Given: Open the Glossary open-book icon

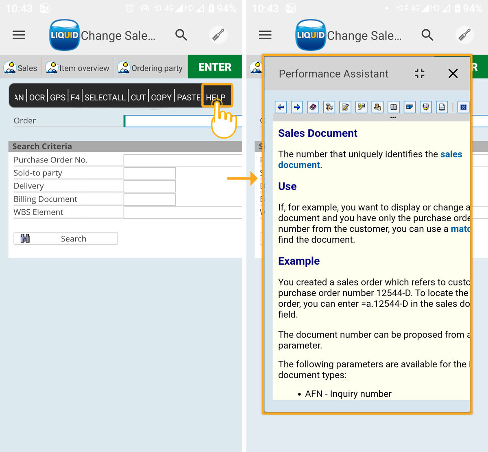Looking at the screenshot, I should coord(393,107).
